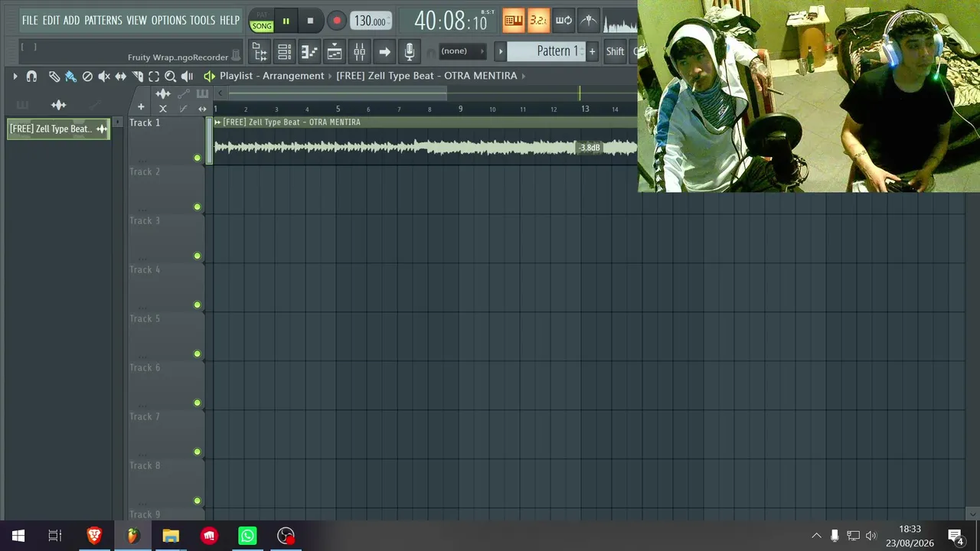The width and height of the screenshot is (980, 551).
Task: Select the Slip tool
Action: [x=120, y=76]
